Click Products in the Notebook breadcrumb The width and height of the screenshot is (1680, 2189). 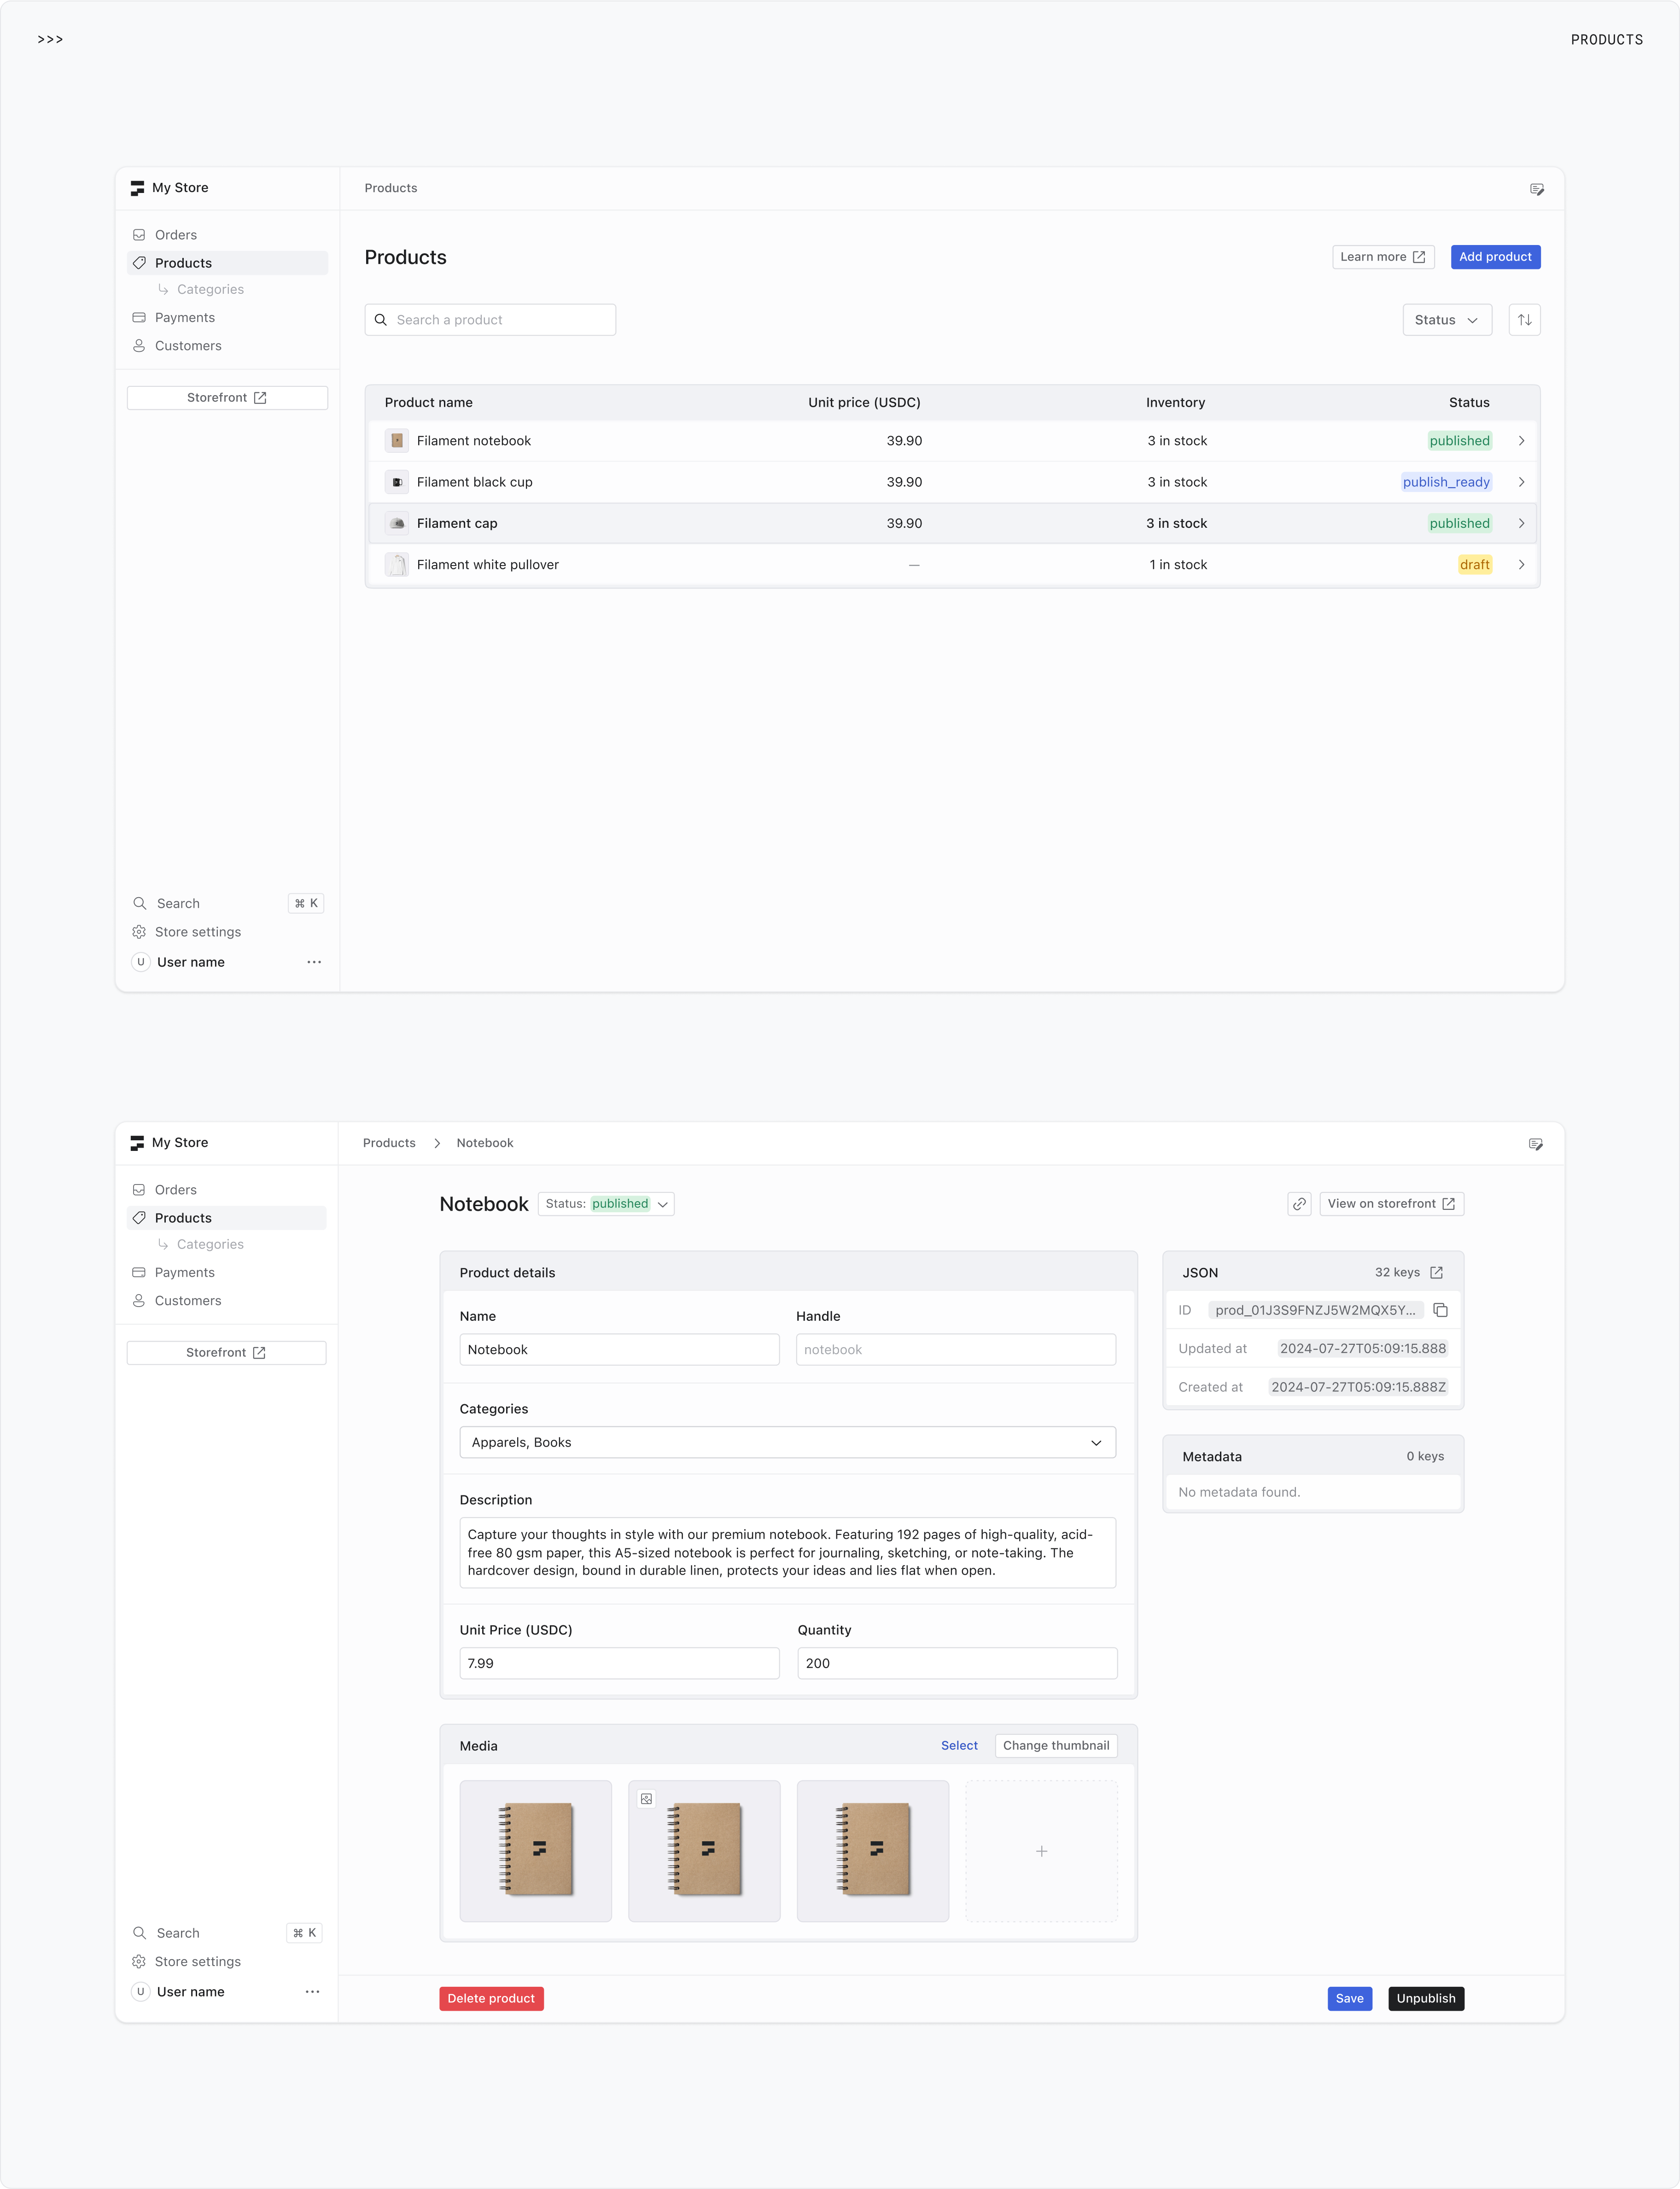click(388, 1143)
